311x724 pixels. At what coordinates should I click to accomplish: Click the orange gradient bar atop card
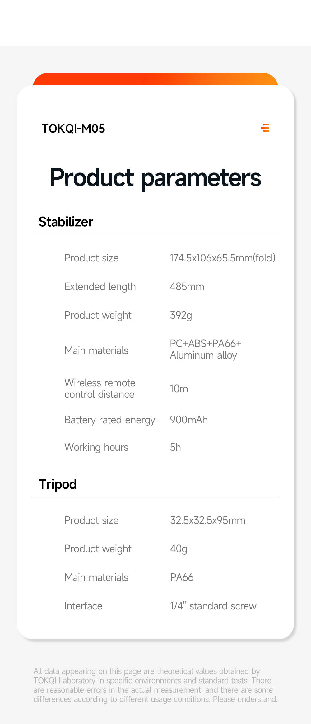tap(155, 79)
